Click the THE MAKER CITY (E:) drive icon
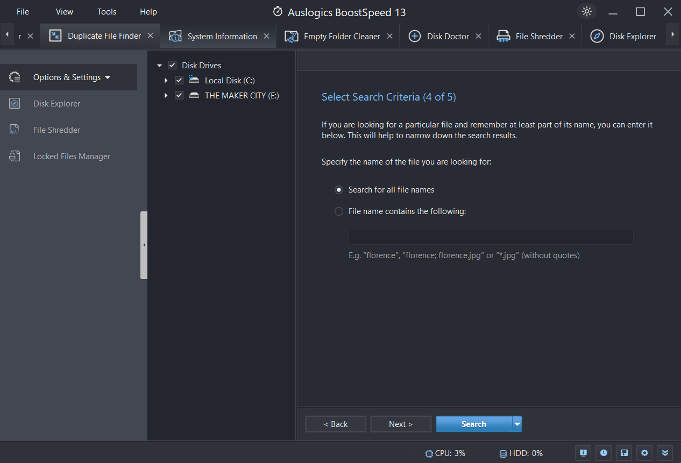Image resolution: width=681 pixels, height=463 pixels. 194,96
